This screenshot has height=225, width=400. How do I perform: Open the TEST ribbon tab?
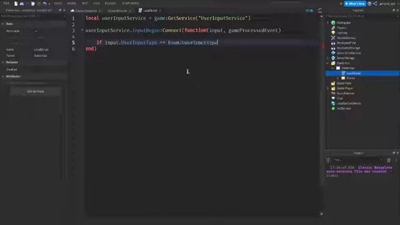coord(85,3)
